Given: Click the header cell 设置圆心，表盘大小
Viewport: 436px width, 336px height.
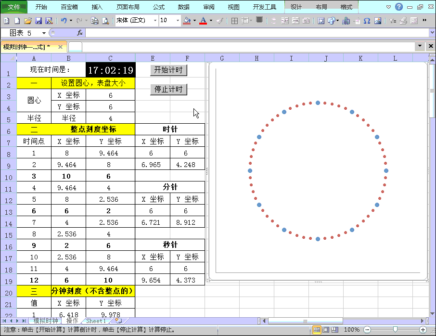Looking at the screenshot, I should (93, 83).
